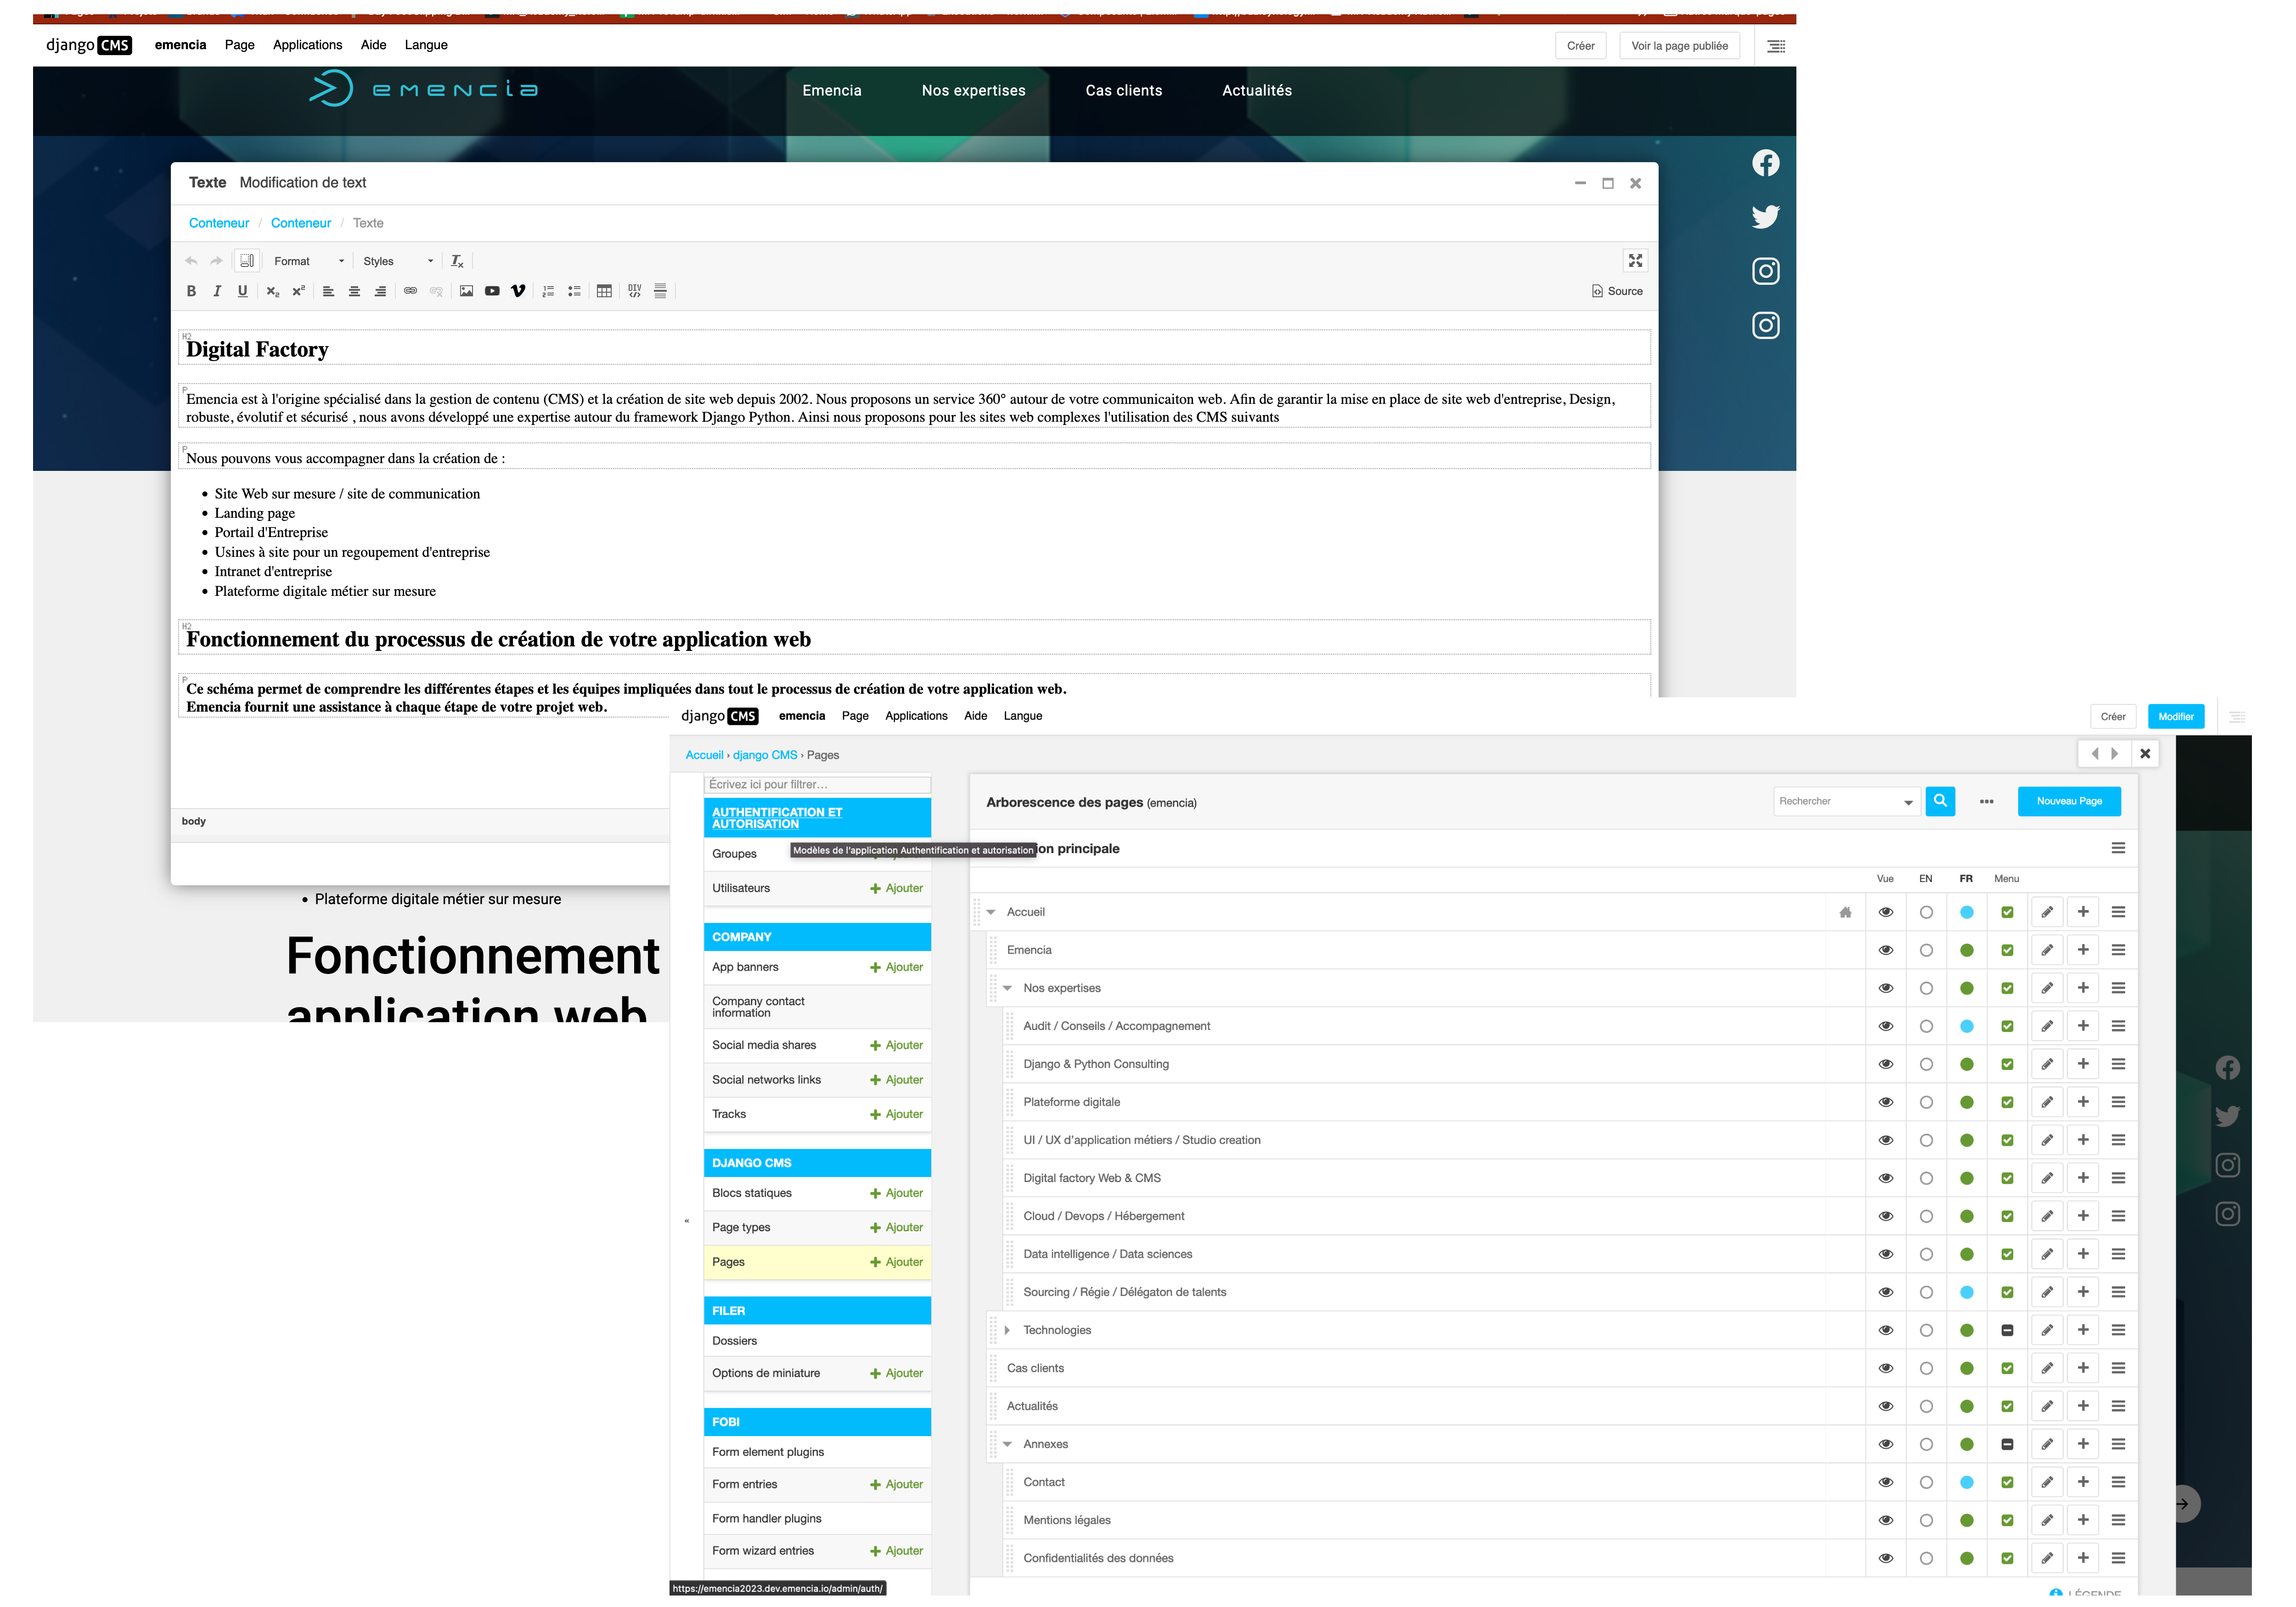2296x1607 pixels.
Task: Open the Langue menu in top toolbar
Action: pos(426,45)
